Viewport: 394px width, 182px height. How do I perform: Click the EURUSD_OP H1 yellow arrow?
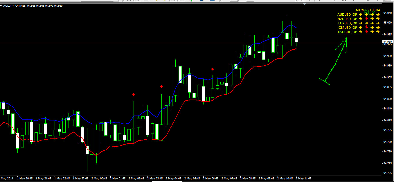[x=372, y=23]
